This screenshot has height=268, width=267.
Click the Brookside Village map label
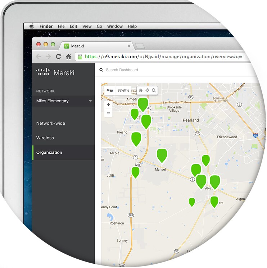174,109
